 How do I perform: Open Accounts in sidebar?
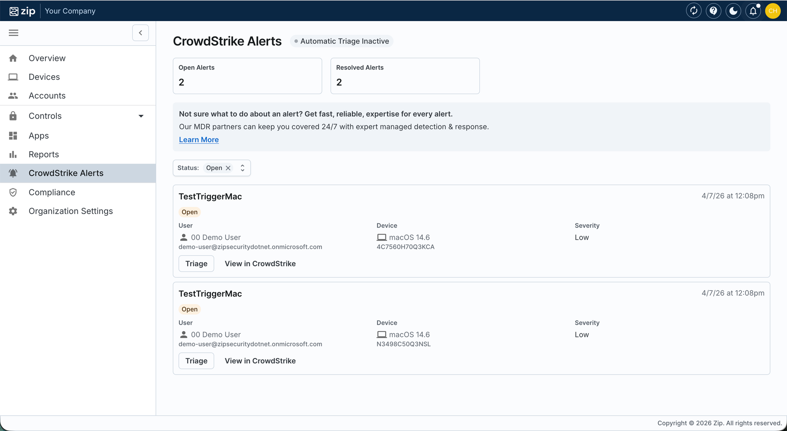click(x=78, y=96)
